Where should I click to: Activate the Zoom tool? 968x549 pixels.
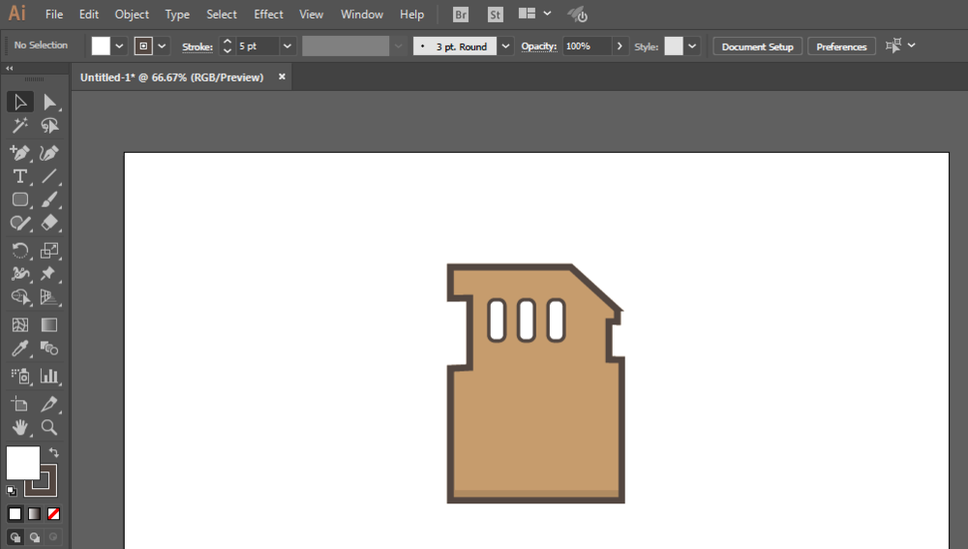(49, 427)
